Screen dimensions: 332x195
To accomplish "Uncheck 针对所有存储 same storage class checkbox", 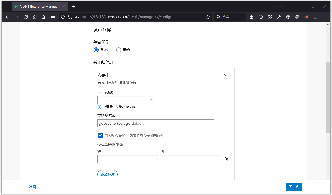I will point(100,135).
